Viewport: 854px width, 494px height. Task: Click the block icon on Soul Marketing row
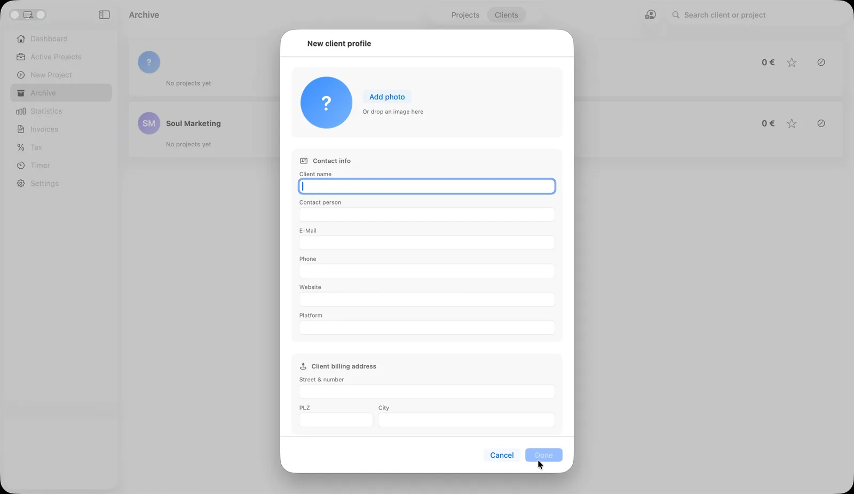821,123
